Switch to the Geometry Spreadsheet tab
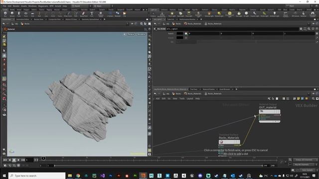Image resolution: width=319 pixels, height=179 pixels. pos(90,19)
